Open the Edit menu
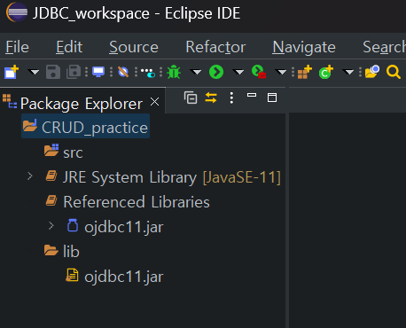Viewport: 406px width, 328px height. [x=69, y=47]
